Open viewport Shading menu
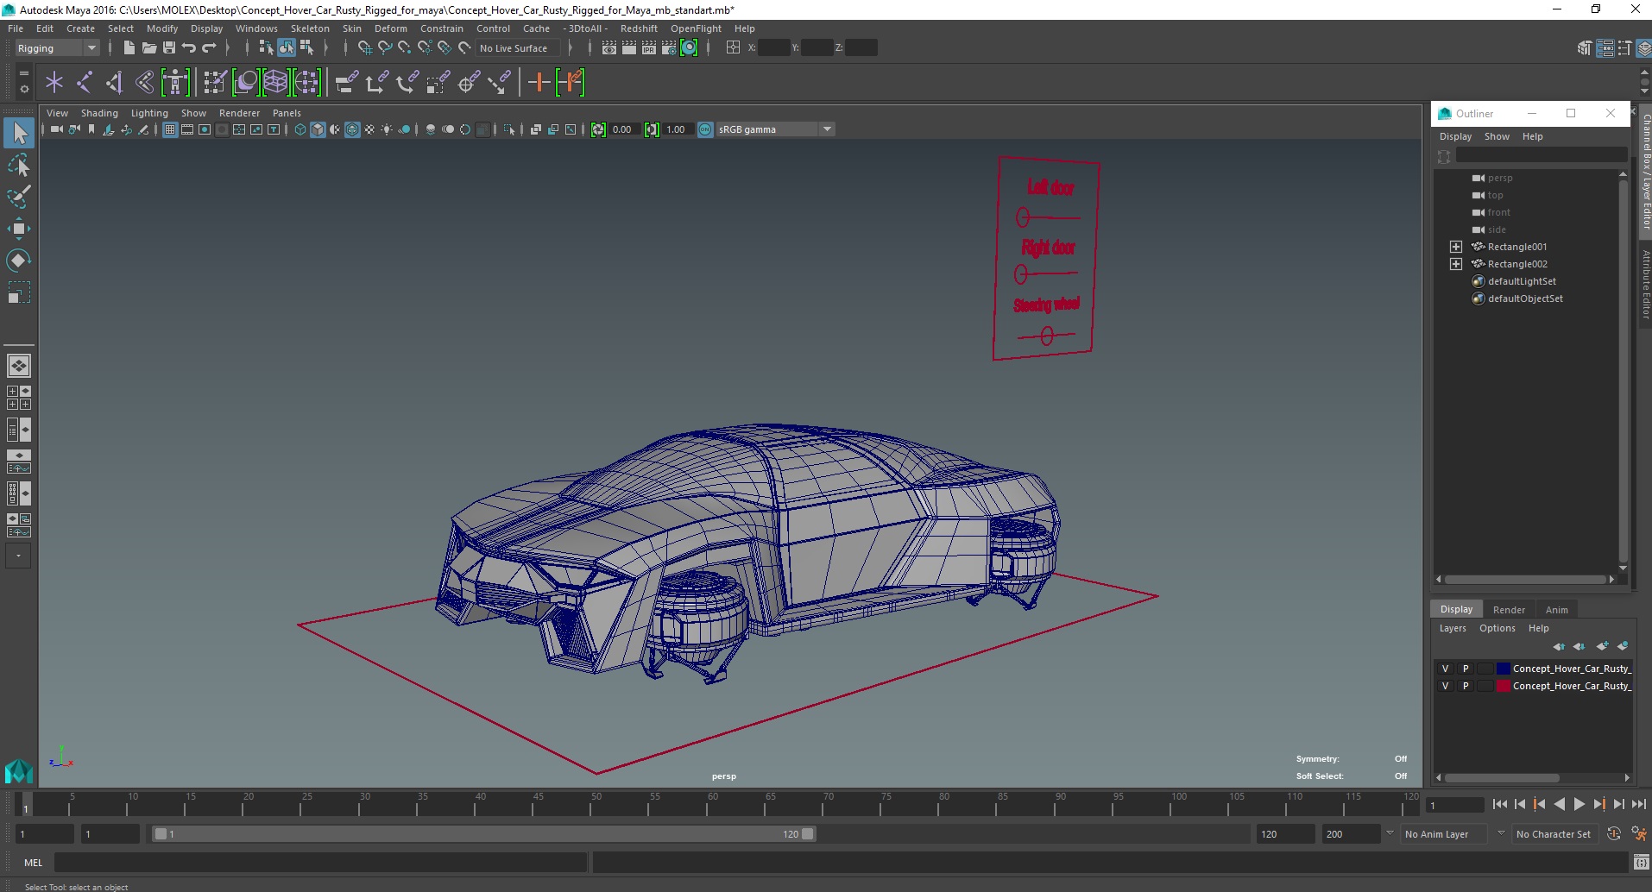Viewport: 1652px width, 892px height. click(x=99, y=113)
